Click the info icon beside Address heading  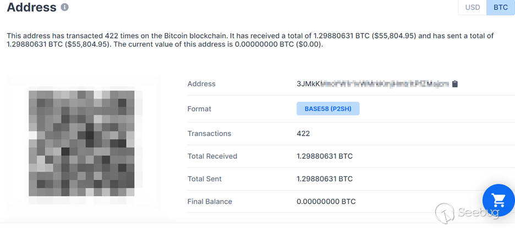pos(65,8)
